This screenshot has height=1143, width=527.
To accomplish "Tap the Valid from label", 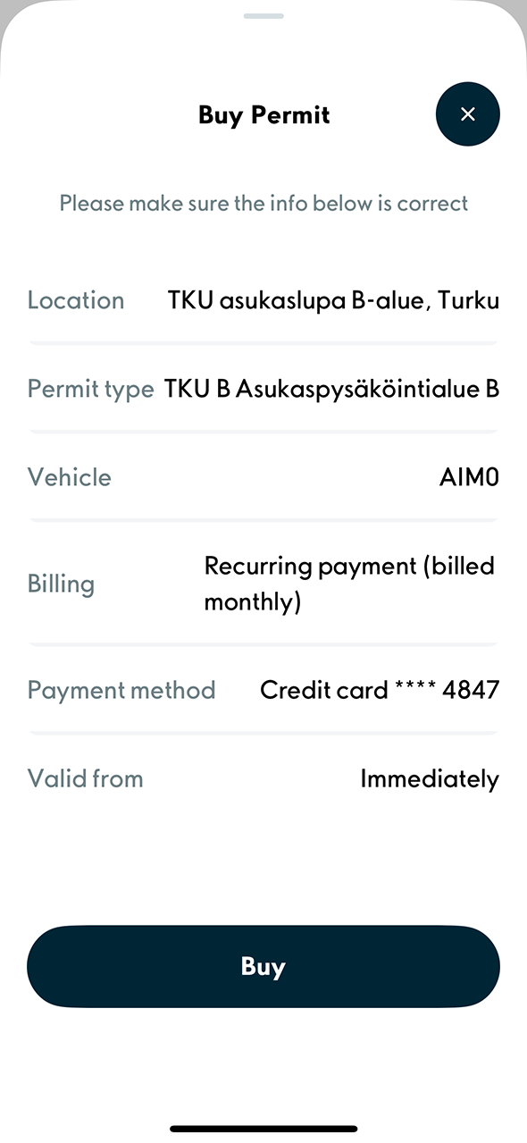I will (85, 778).
